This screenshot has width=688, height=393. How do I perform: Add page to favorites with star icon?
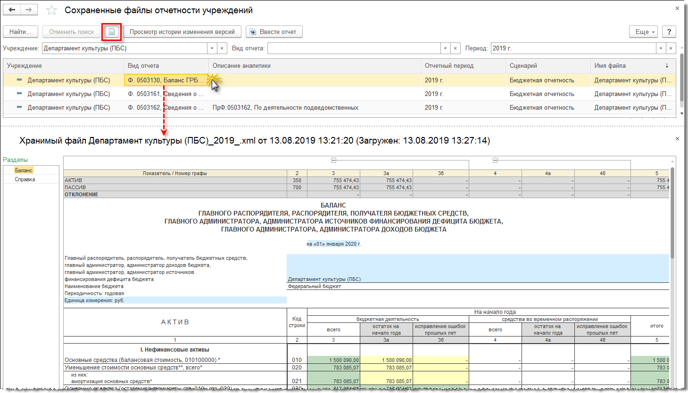pyautogui.click(x=52, y=10)
